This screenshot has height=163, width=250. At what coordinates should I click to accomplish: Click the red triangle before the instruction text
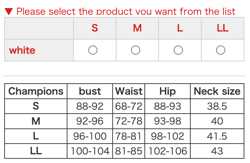9,11
